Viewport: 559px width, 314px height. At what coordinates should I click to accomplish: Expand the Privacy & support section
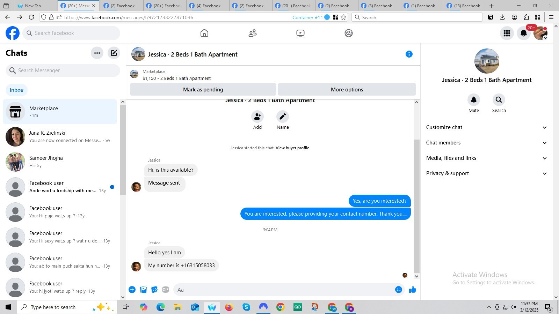point(487,173)
